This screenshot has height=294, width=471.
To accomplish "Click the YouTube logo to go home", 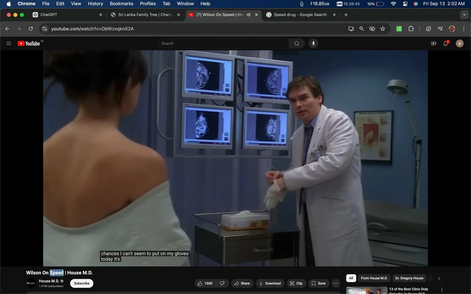I will coord(29,43).
